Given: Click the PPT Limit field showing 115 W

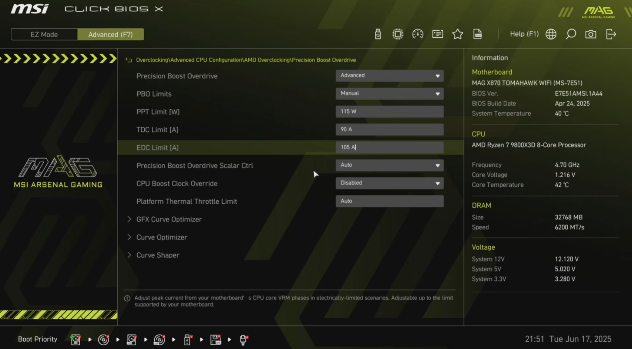Looking at the screenshot, I should click(390, 112).
